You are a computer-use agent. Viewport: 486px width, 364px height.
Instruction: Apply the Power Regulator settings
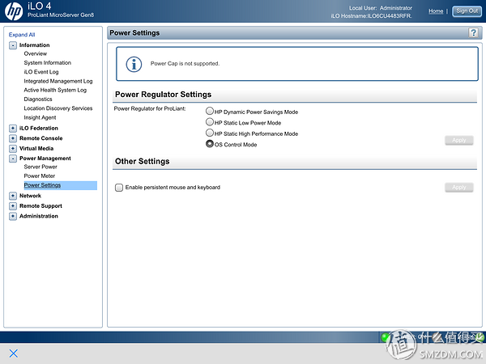pyautogui.click(x=459, y=140)
